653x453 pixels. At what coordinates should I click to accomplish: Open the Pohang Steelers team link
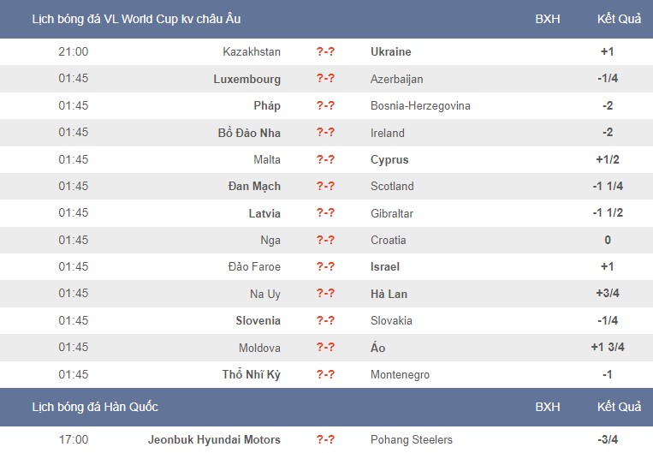[412, 439]
